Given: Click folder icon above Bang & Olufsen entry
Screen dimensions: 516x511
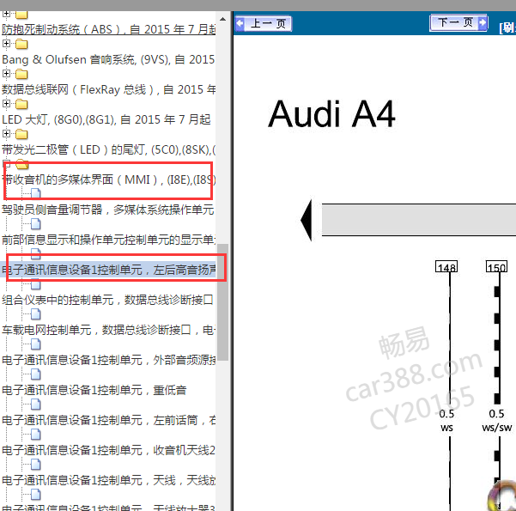Looking at the screenshot, I should click(x=21, y=44).
